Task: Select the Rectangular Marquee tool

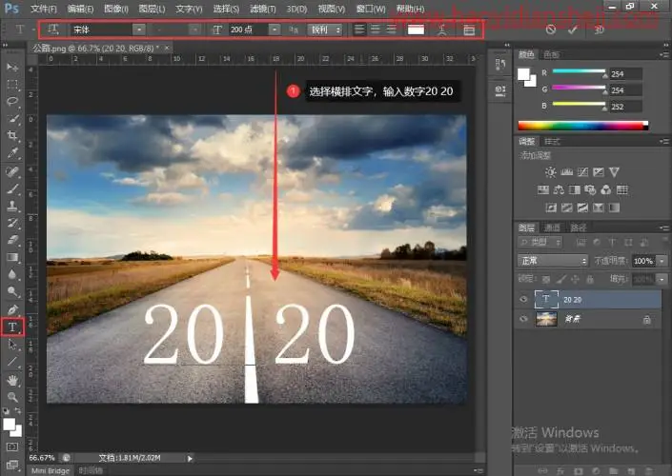Action: point(12,85)
